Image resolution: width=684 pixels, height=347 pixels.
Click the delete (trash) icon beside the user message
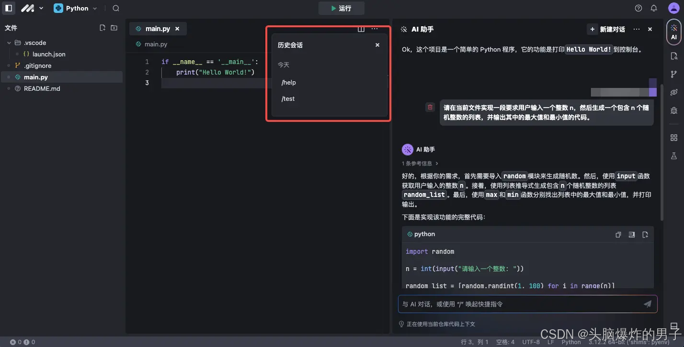(430, 107)
